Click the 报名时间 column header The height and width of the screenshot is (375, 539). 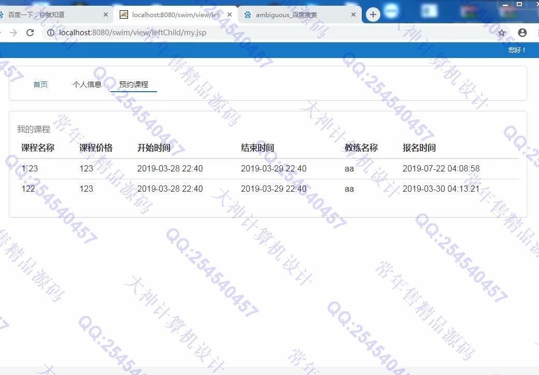pos(419,148)
